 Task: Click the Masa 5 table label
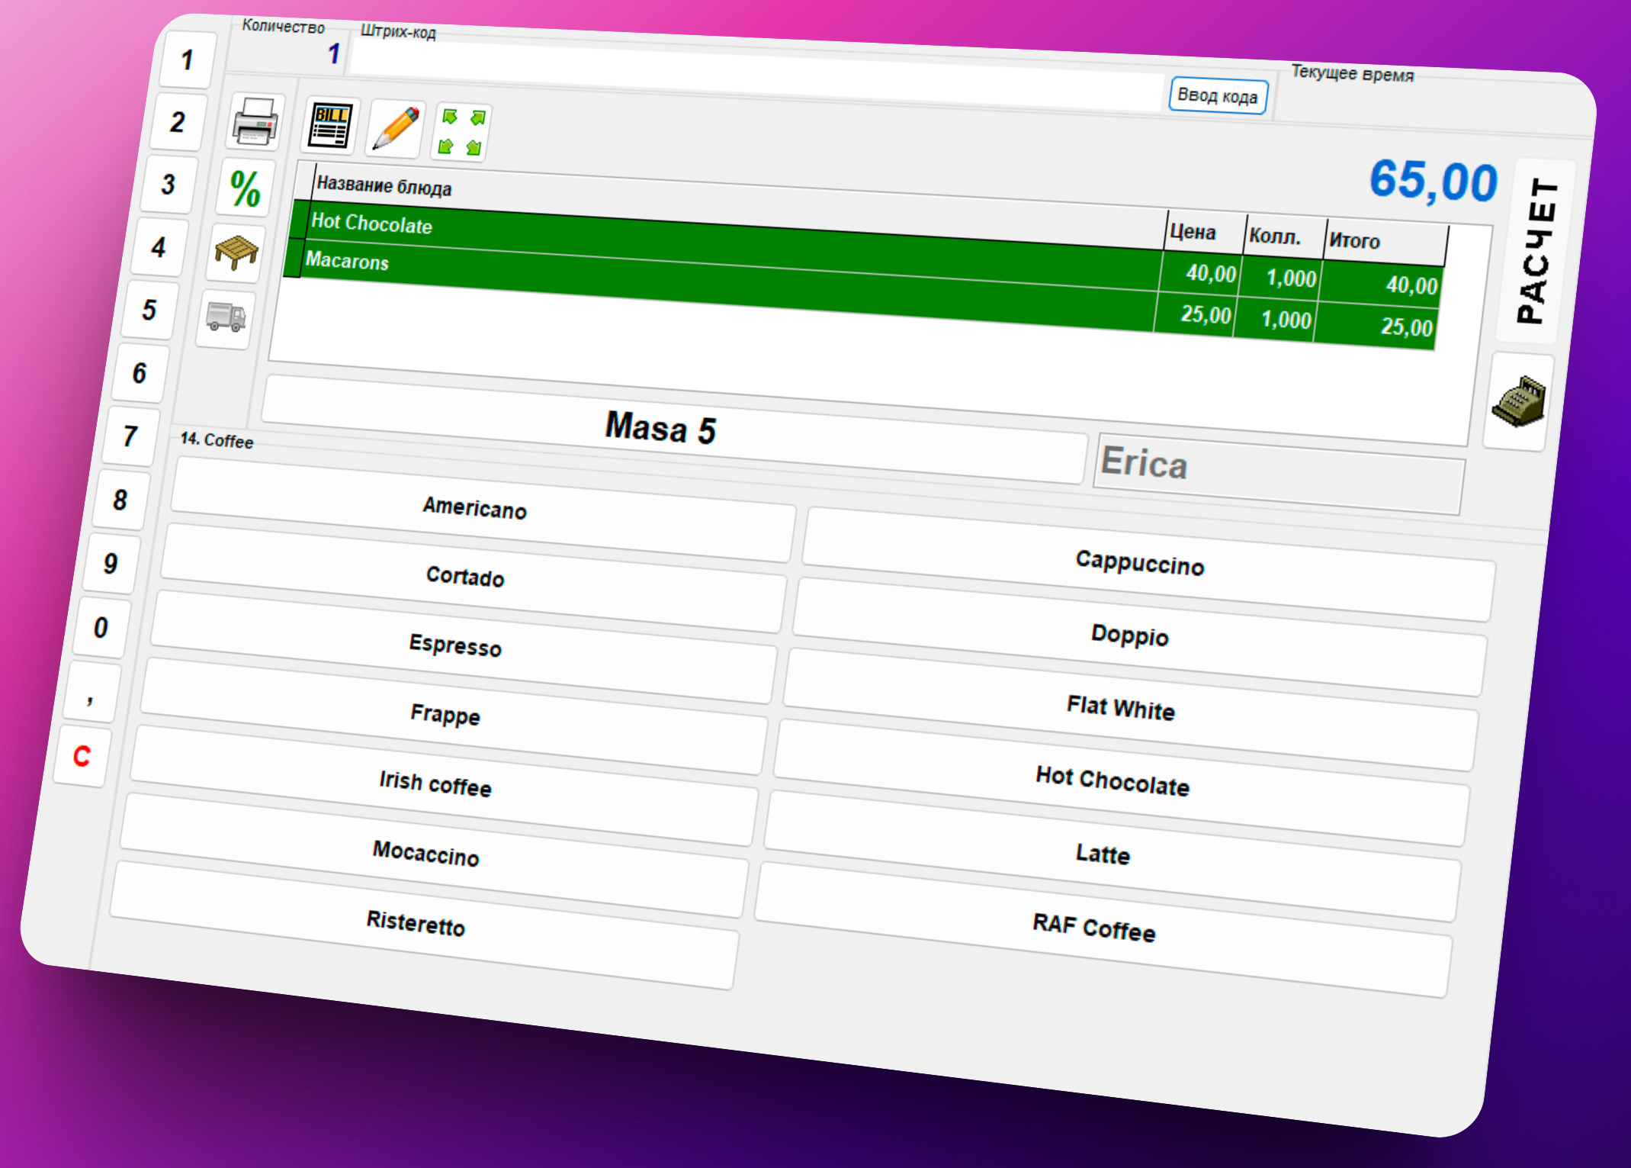click(x=660, y=428)
